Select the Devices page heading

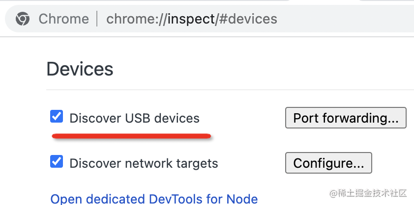point(80,69)
